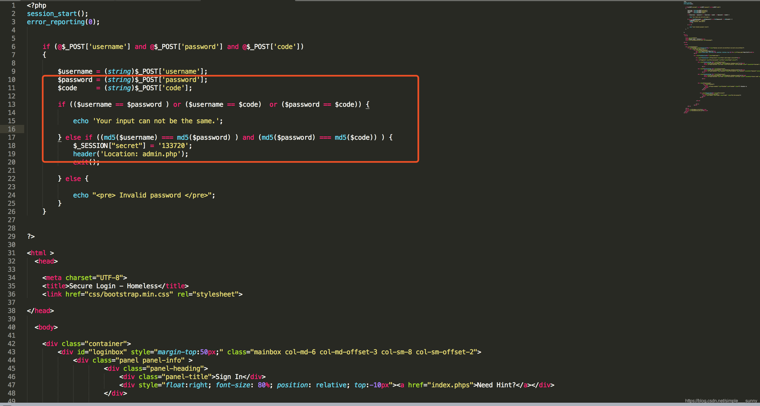760x406 pixels.
Task: Click the html opening tag on line 31
Action: pyautogui.click(x=40, y=253)
